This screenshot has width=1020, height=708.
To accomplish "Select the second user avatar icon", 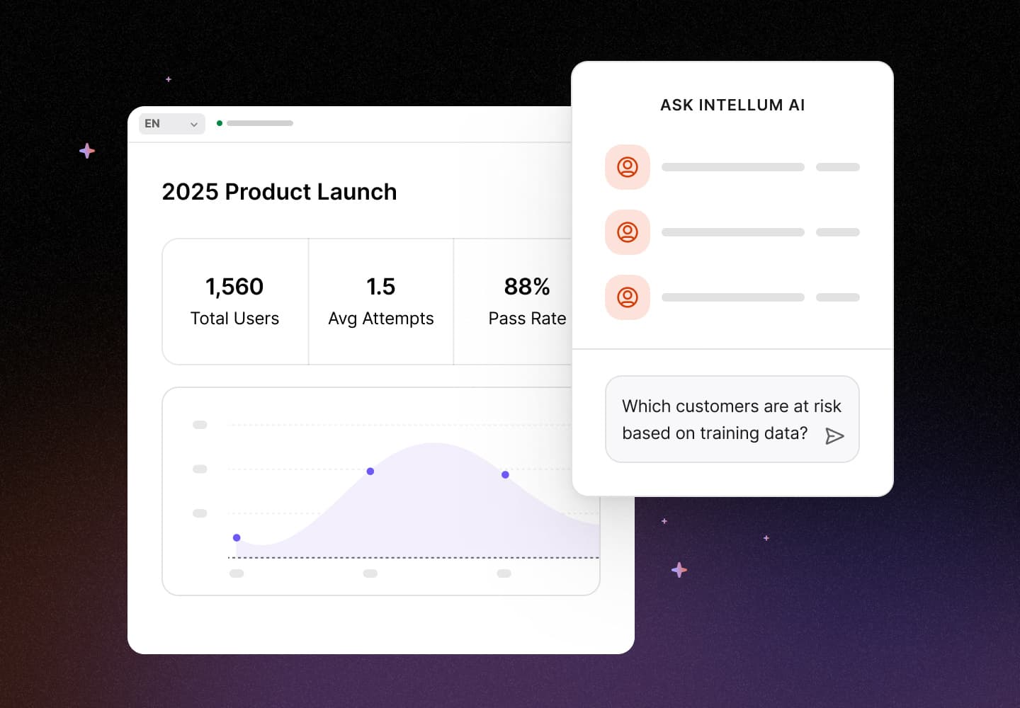I will (628, 232).
